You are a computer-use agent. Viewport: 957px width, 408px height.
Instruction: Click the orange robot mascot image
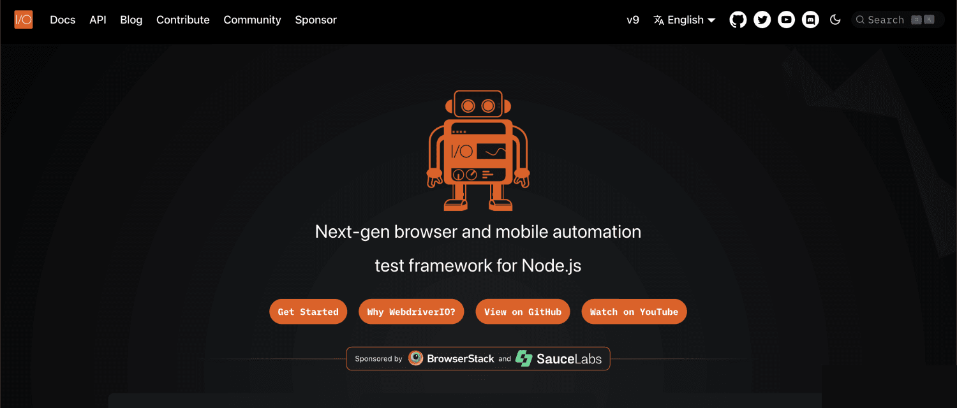click(x=478, y=150)
